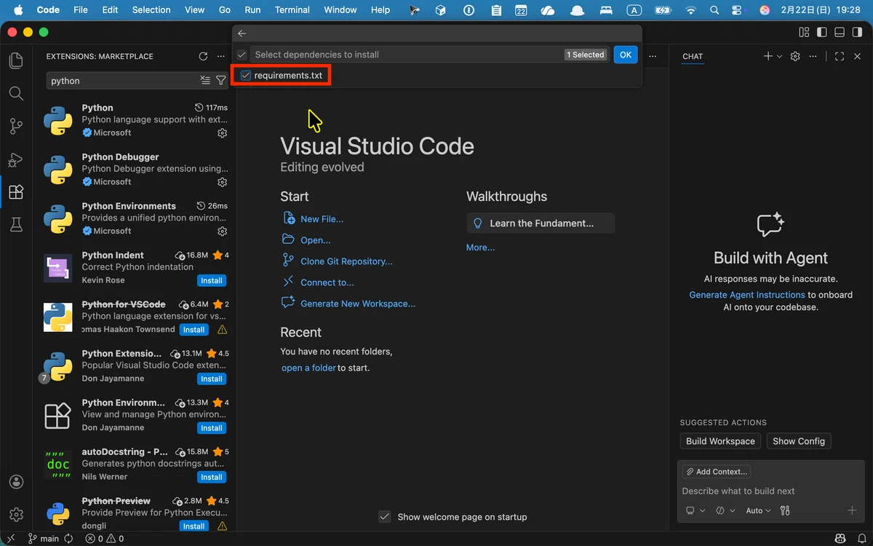Open Extensions view more actions ellipsis

[221, 56]
